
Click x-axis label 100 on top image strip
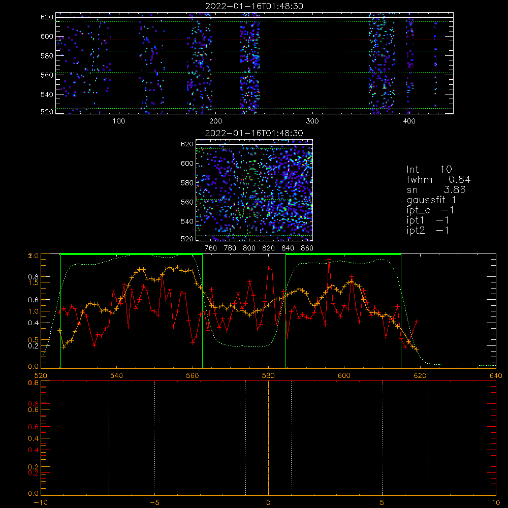pyautogui.click(x=119, y=121)
